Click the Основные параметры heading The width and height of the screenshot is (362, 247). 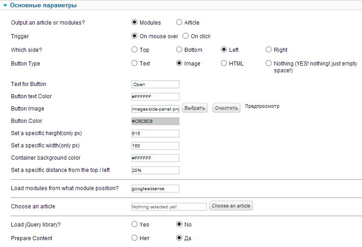(x=43, y=5)
